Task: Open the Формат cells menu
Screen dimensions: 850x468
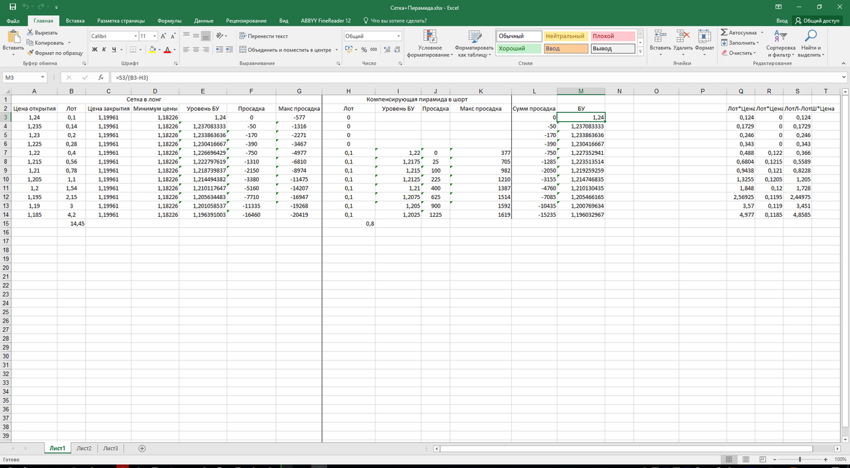Action: point(704,42)
